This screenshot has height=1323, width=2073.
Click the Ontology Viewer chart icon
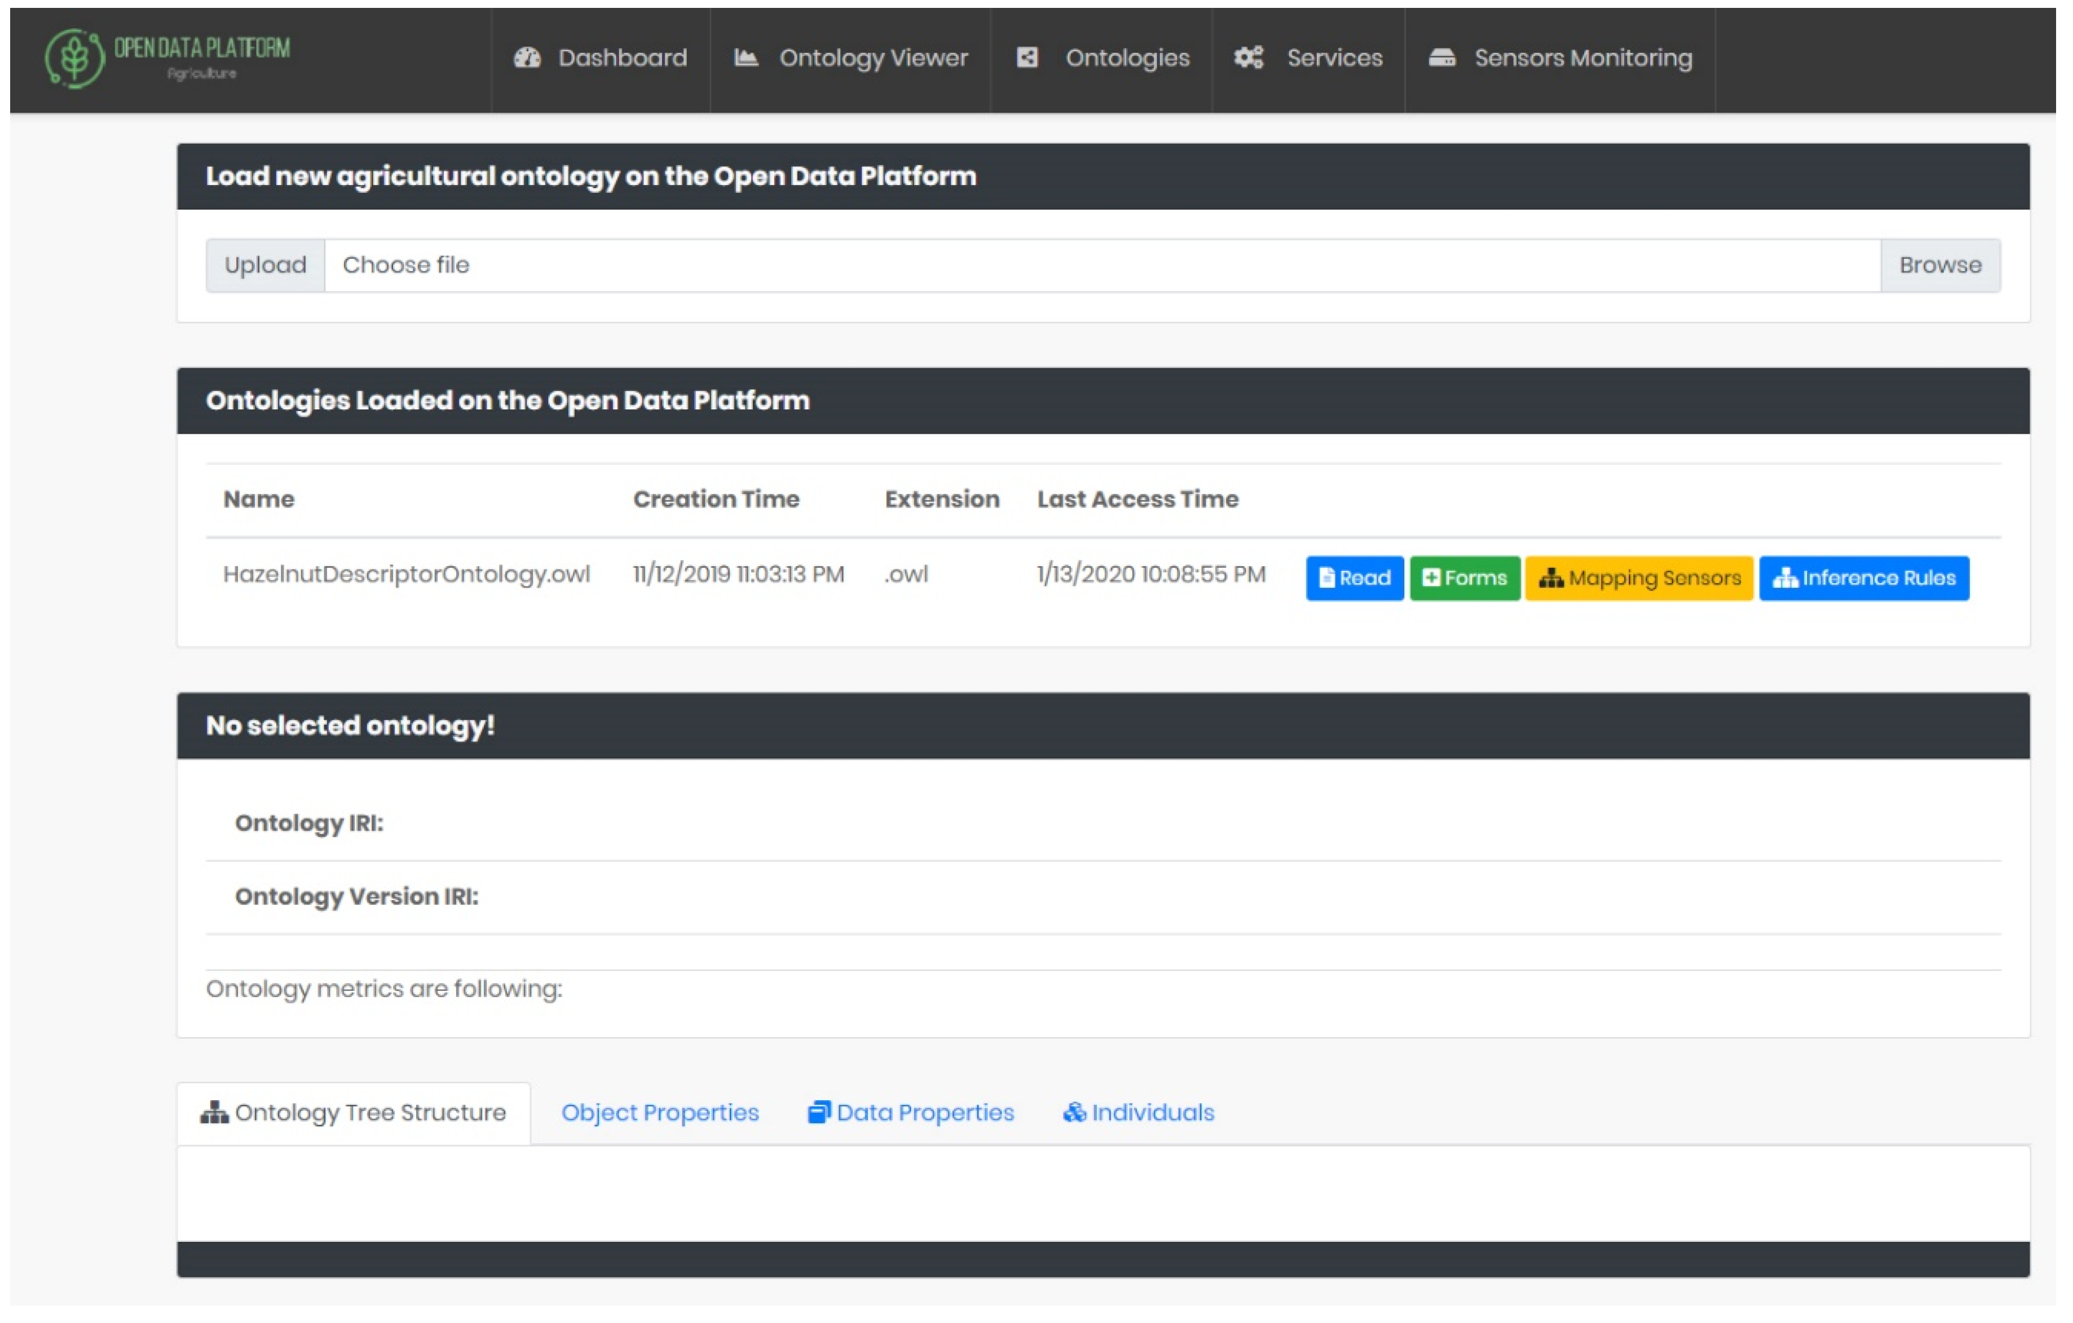click(746, 58)
